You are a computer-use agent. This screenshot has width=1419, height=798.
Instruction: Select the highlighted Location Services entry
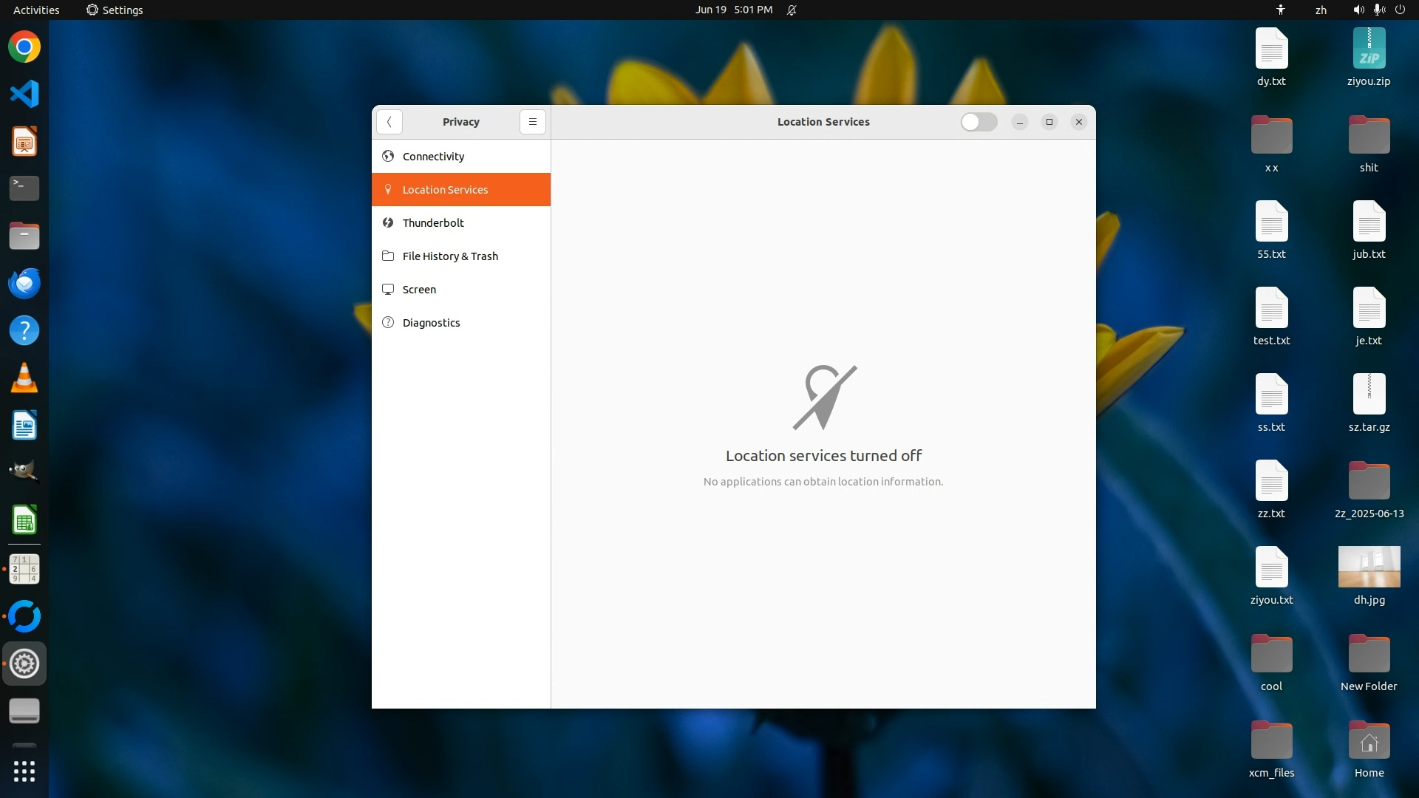click(445, 190)
